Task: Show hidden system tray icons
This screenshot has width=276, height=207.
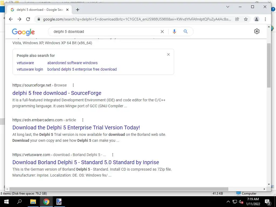Action: tap(228, 202)
